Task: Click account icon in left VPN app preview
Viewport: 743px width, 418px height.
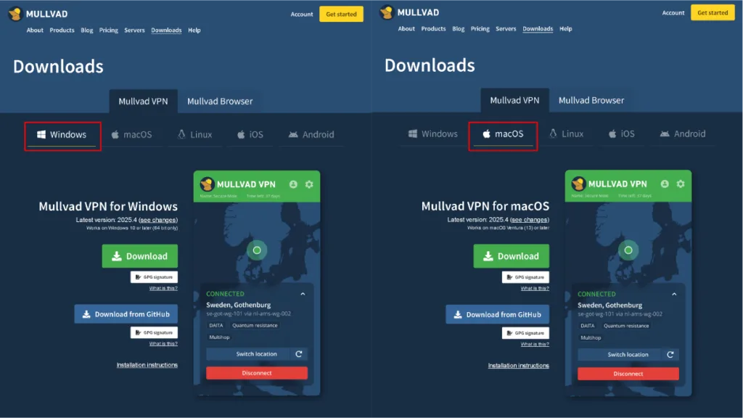Action: pyautogui.click(x=293, y=184)
